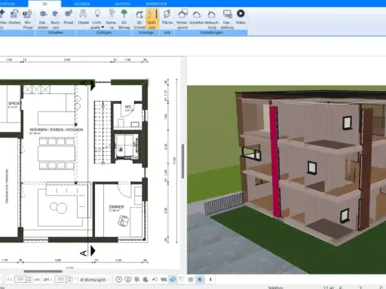Open the Lichtquelle dropdown arrow
Image resolution: width=386 pixels, height=289 pixels.
point(103,27)
